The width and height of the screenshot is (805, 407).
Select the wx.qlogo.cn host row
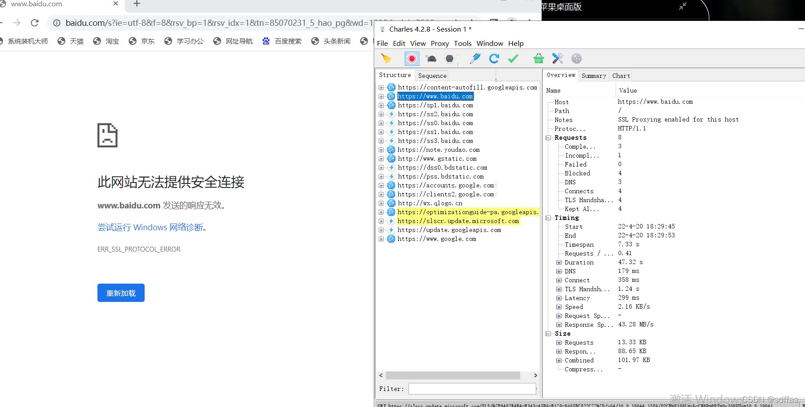[x=430, y=203]
